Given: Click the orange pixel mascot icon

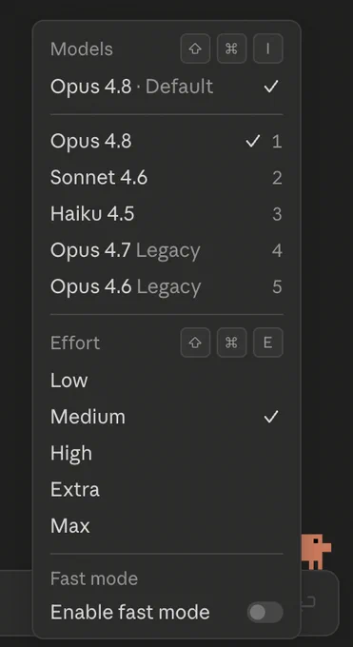Looking at the screenshot, I should pos(316,552).
